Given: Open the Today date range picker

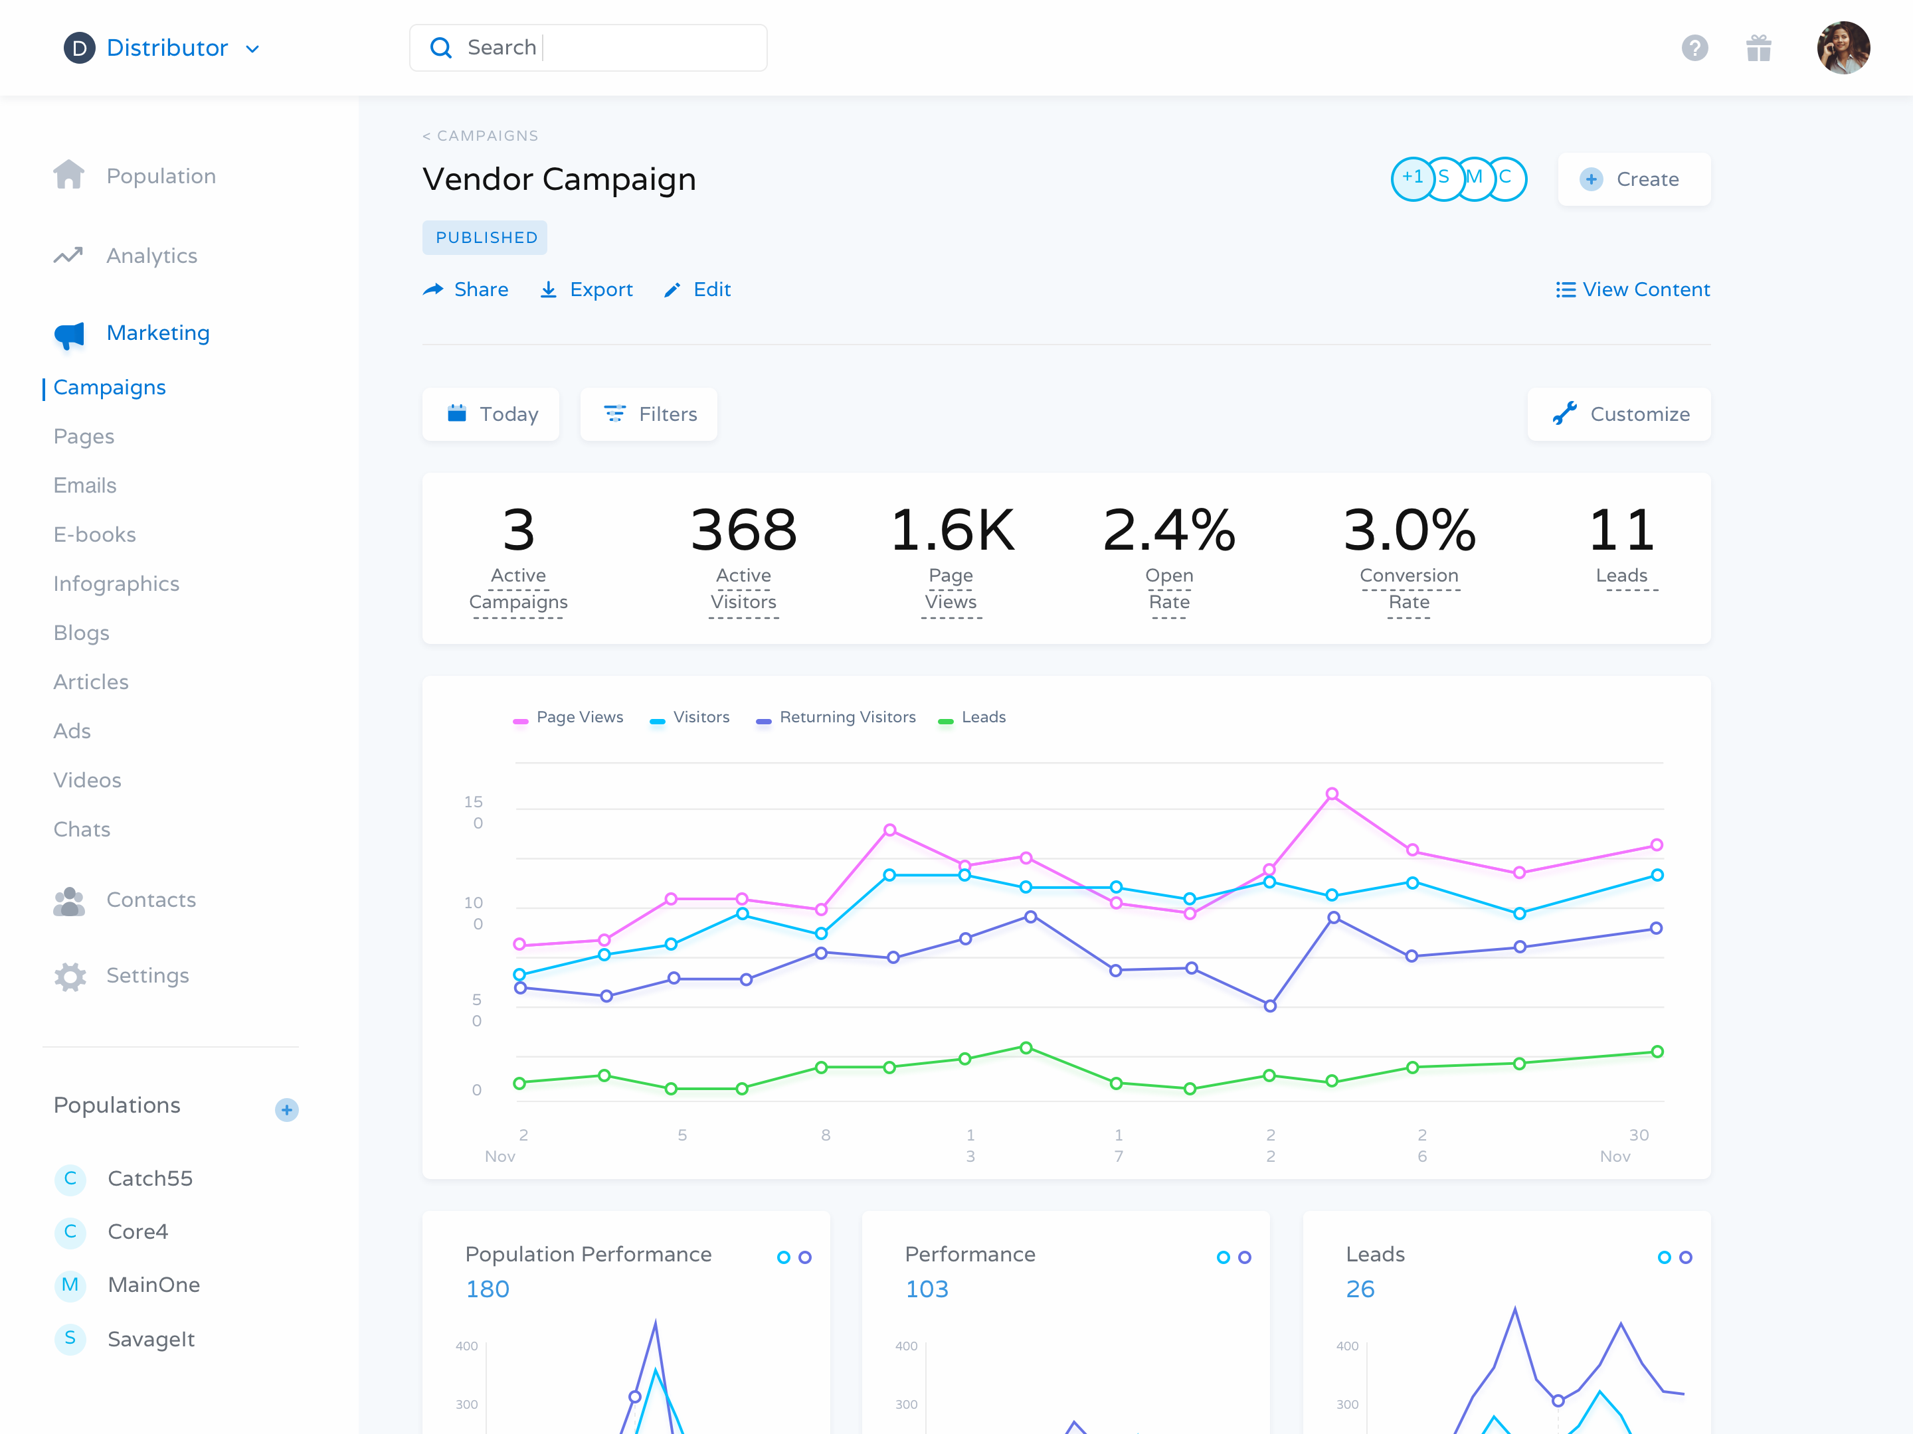Looking at the screenshot, I should [x=490, y=414].
